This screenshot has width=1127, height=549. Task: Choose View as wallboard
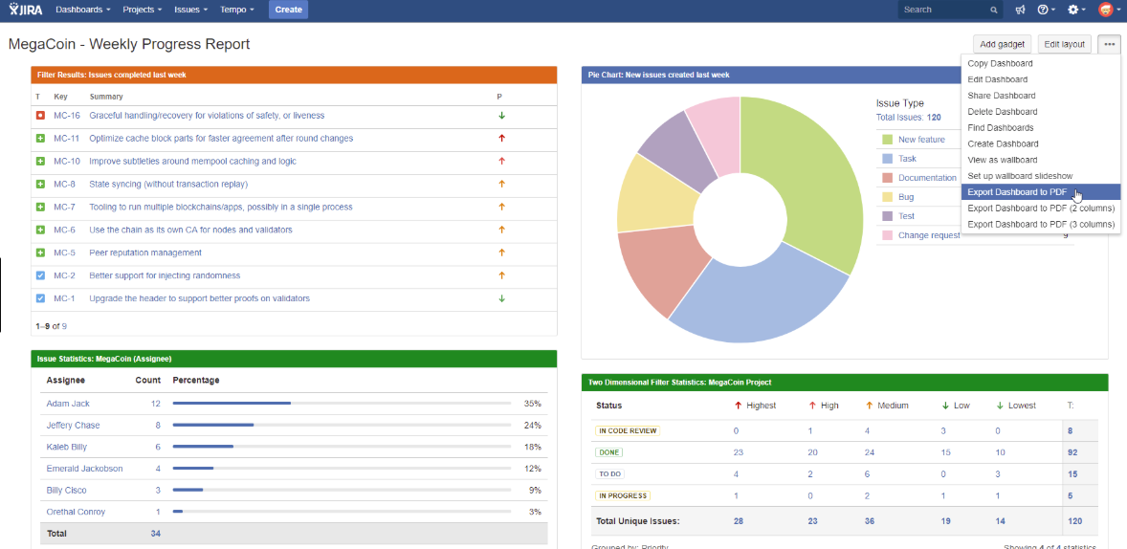point(1041,160)
